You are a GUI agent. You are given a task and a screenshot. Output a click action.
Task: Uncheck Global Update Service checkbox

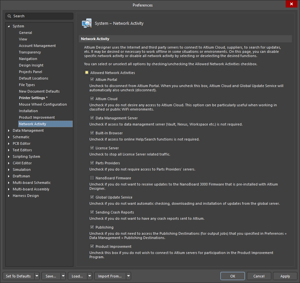point(92,197)
